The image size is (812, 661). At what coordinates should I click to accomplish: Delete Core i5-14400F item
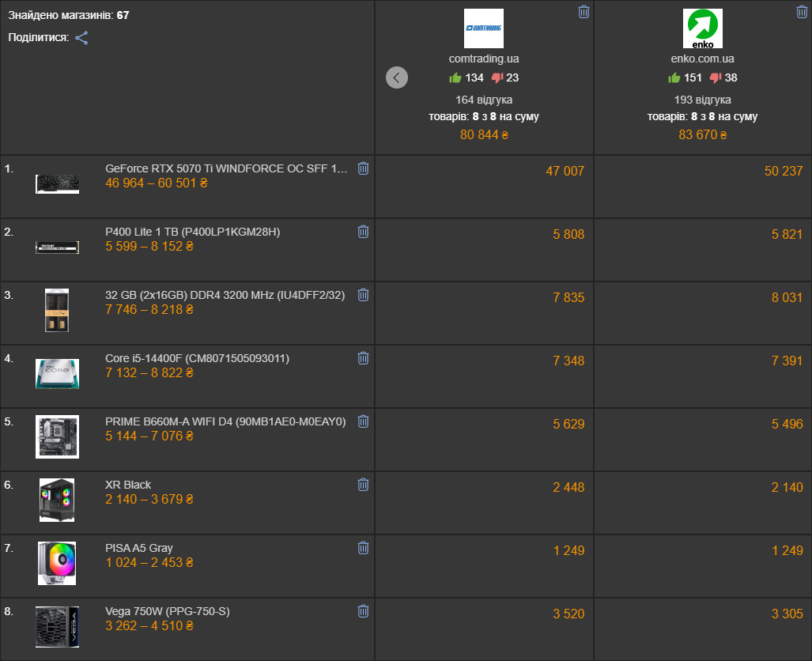(x=363, y=358)
